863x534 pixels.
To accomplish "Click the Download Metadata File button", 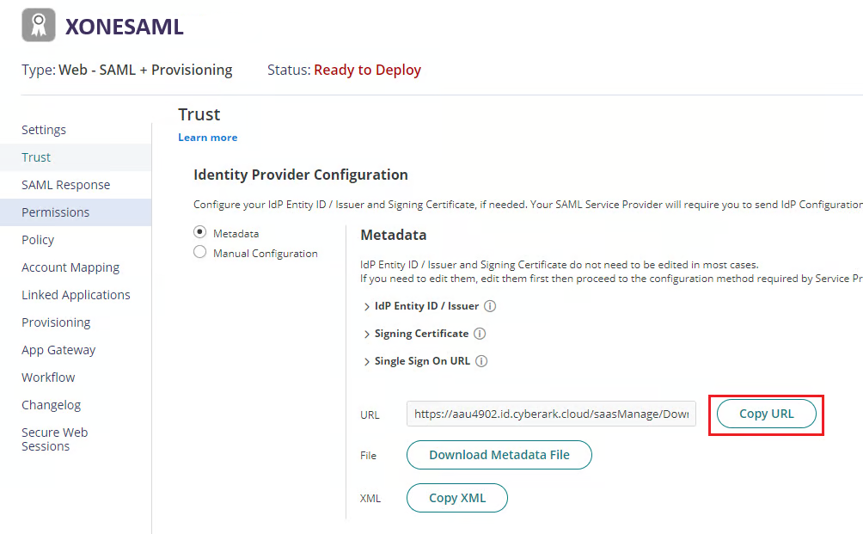I will click(499, 455).
